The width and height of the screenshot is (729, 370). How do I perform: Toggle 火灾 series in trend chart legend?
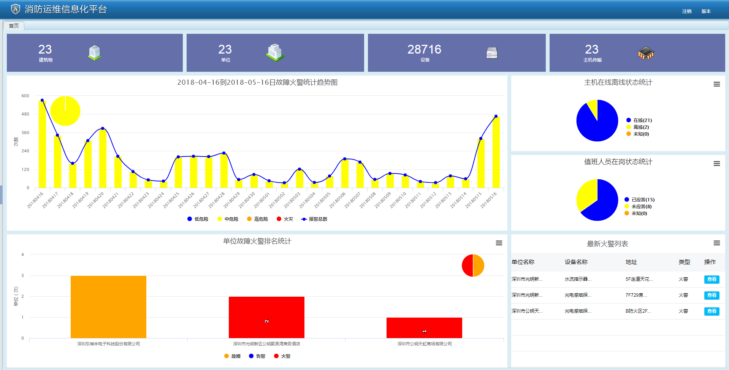(285, 219)
